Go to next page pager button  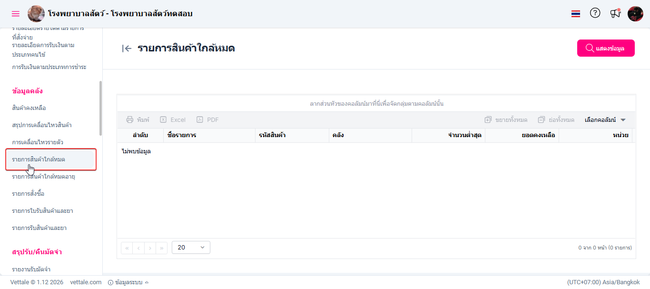[x=150, y=248]
